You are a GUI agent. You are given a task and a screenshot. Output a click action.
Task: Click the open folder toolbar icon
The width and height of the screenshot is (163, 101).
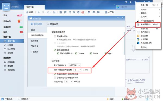[x=54, y=12]
